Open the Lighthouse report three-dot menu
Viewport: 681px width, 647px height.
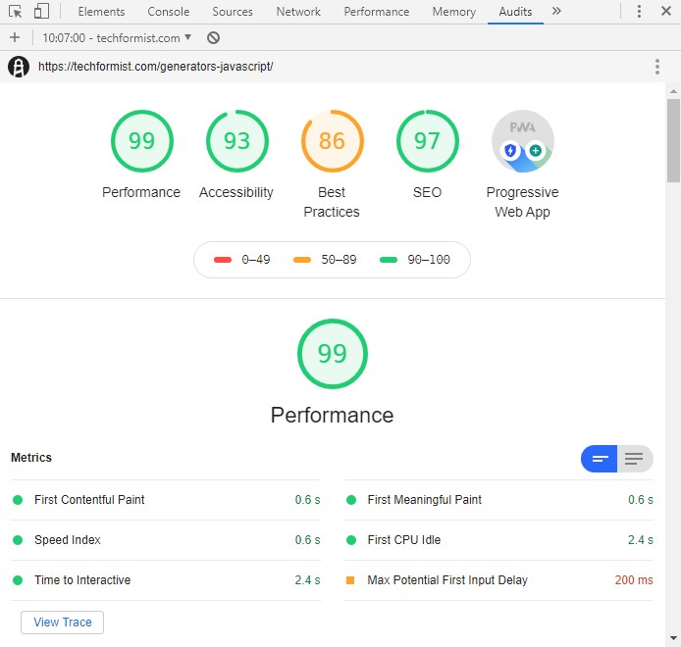click(x=657, y=67)
